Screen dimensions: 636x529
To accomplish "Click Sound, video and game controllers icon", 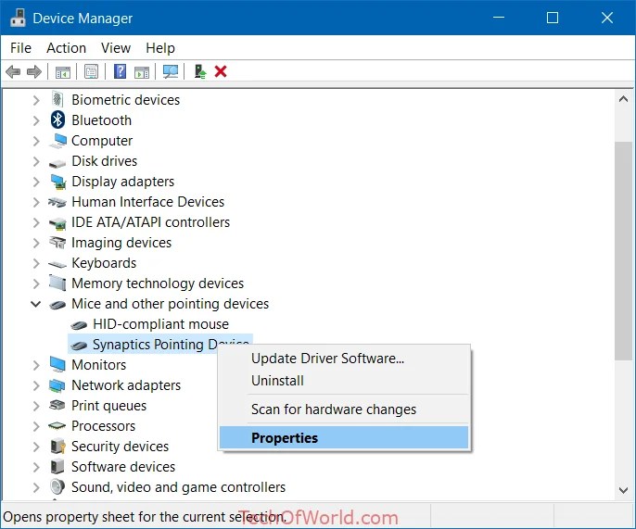I will (57, 486).
